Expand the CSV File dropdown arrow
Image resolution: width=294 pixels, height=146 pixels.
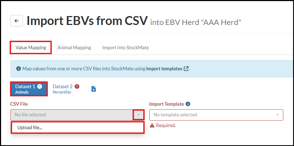pyautogui.click(x=138, y=115)
